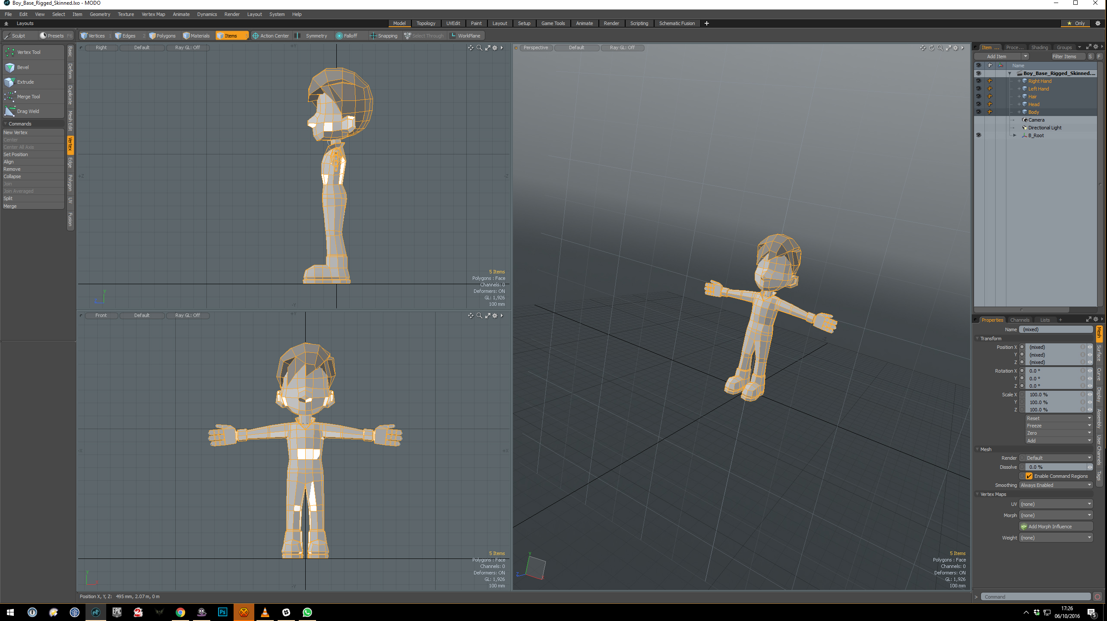Screen dimensions: 1107x621
Task: Open Perspective viewport settings gear
Action: (955, 48)
